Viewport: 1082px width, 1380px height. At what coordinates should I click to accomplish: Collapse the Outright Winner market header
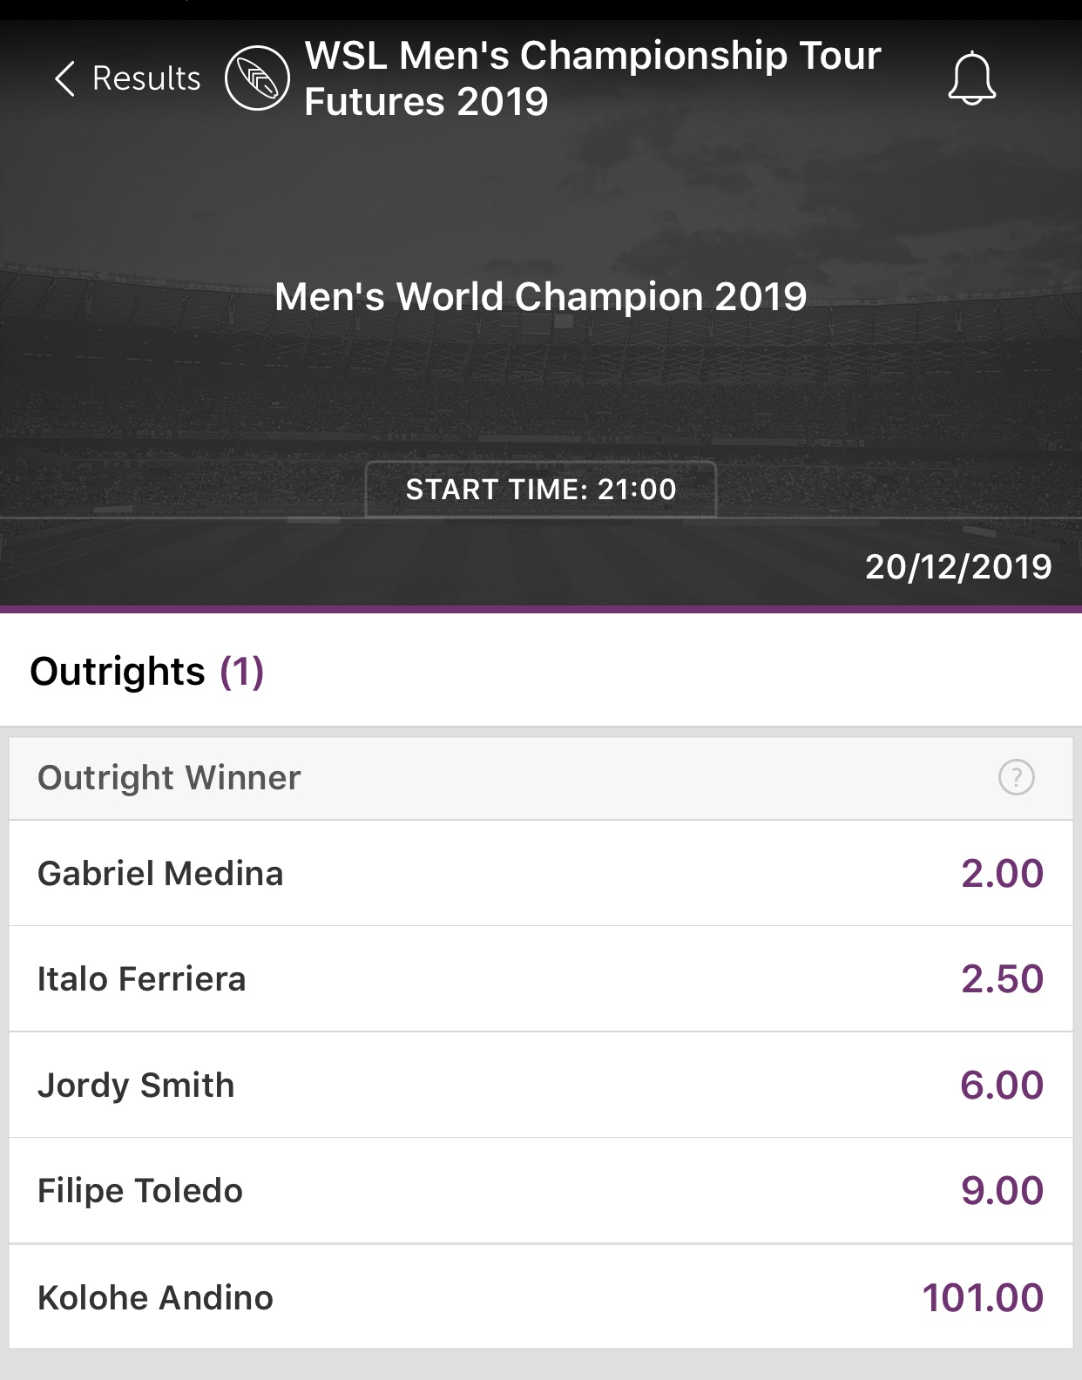(x=541, y=778)
